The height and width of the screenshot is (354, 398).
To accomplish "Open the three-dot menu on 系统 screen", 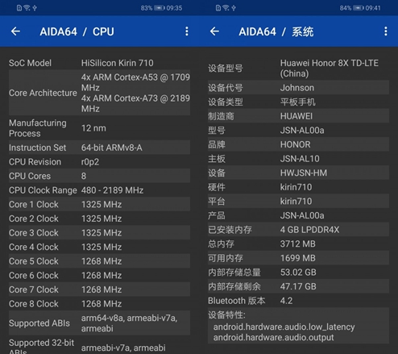I will [x=386, y=31].
